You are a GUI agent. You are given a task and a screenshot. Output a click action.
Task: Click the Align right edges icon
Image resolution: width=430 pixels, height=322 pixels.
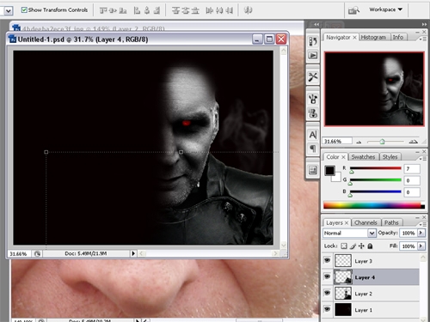click(157, 10)
